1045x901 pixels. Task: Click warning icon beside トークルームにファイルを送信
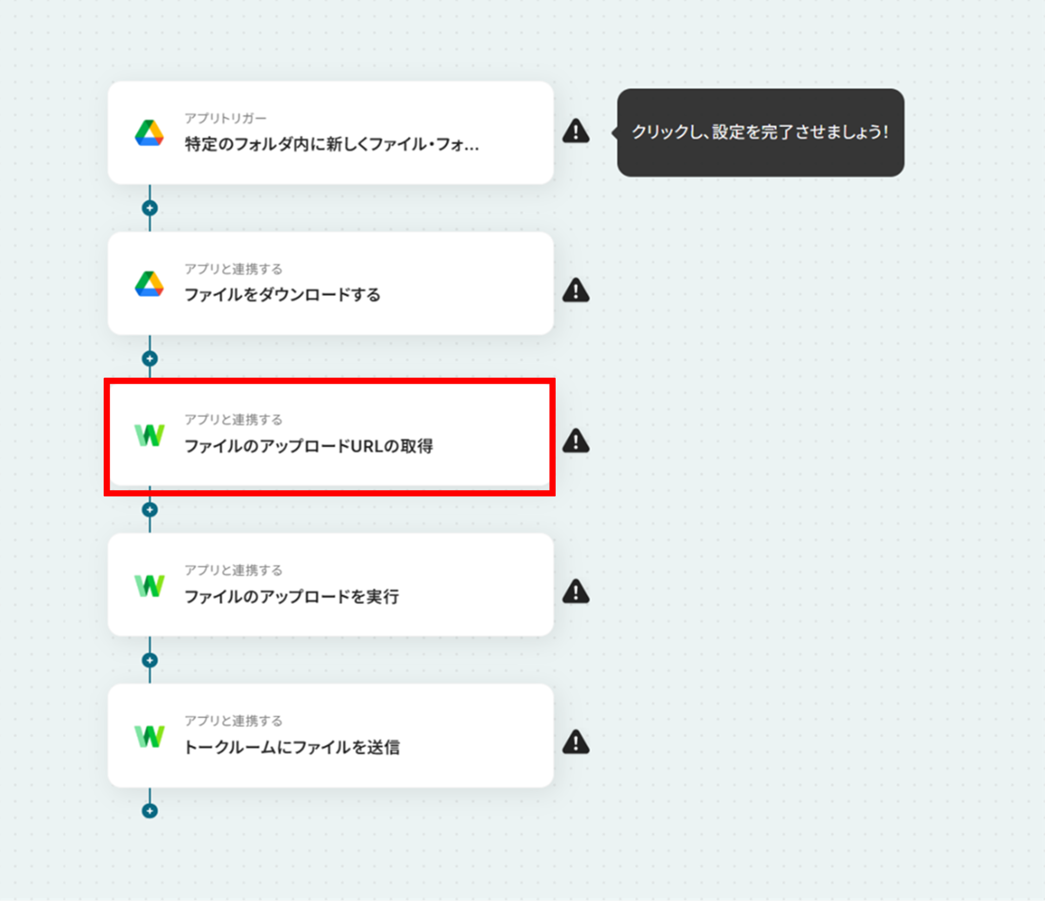(576, 742)
